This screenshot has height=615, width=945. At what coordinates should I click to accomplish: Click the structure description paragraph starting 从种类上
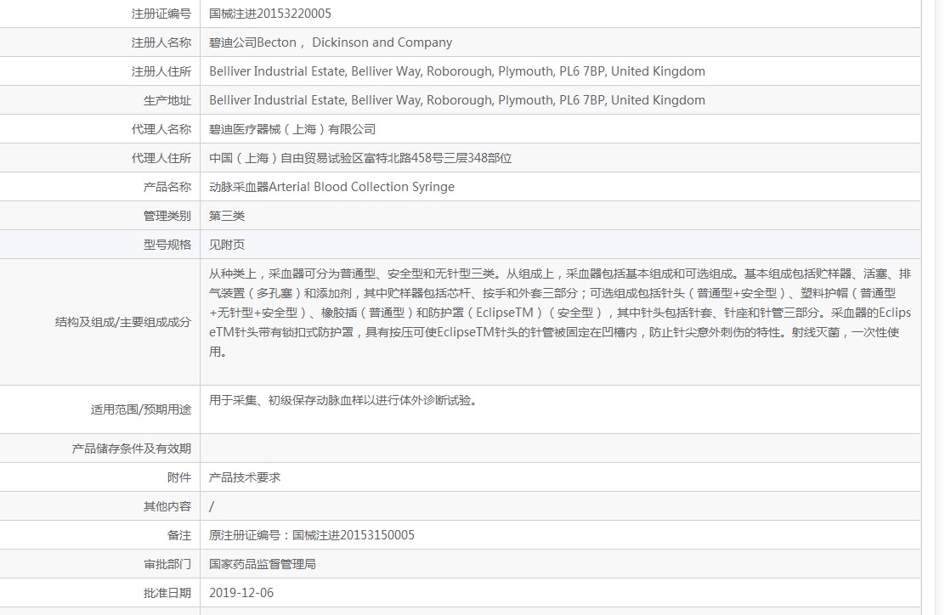[560, 313]
